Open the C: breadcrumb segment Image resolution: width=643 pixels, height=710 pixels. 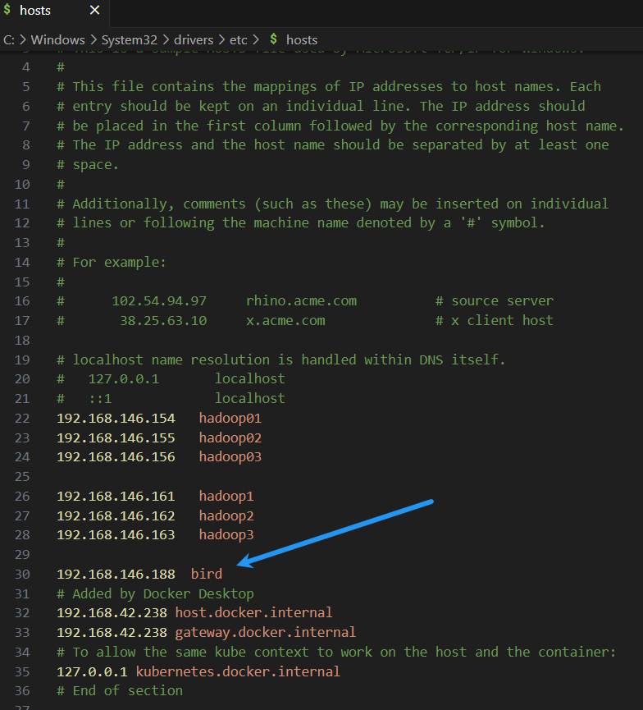(x=8, y=40)
